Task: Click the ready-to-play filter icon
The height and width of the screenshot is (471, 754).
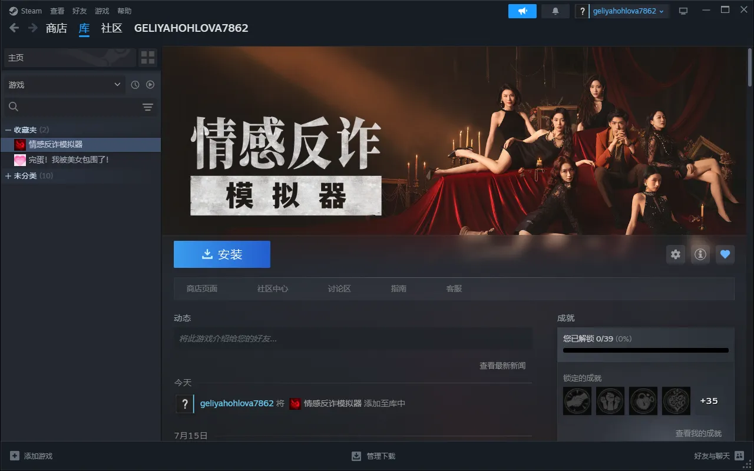Action: tap(150, 85)
